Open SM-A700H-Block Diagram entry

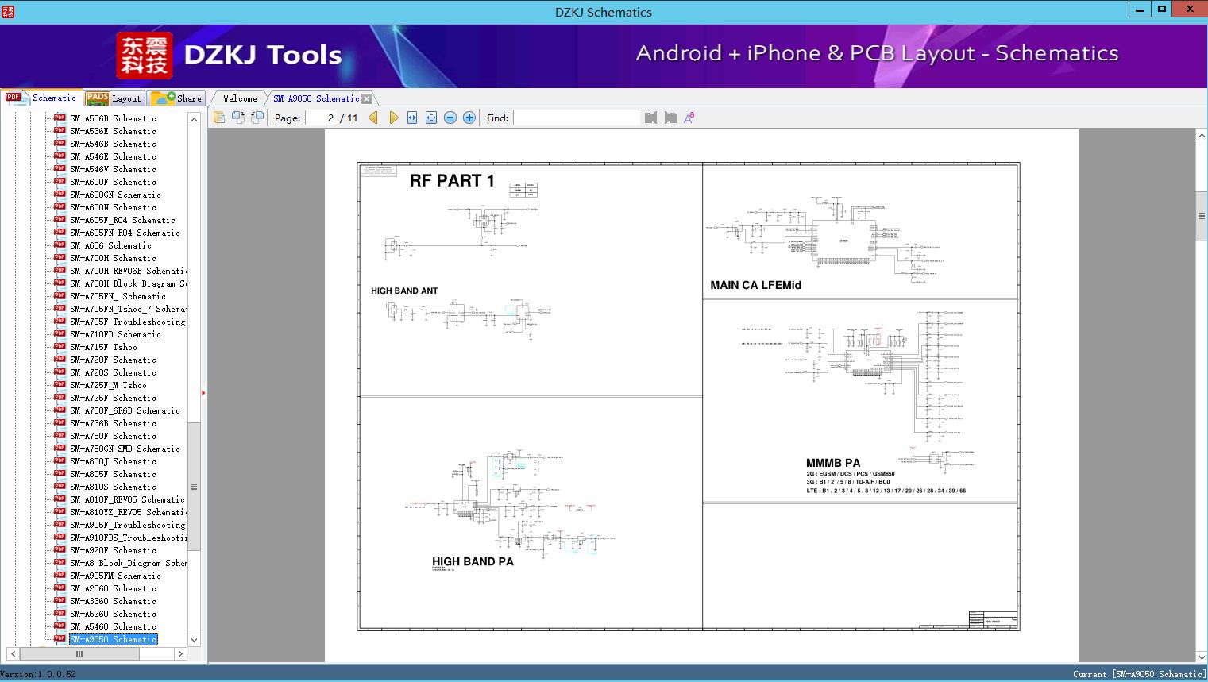(x=129, y=283)
